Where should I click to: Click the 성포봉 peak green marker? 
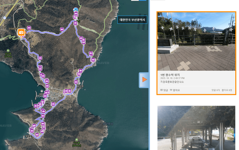point(8,51)
